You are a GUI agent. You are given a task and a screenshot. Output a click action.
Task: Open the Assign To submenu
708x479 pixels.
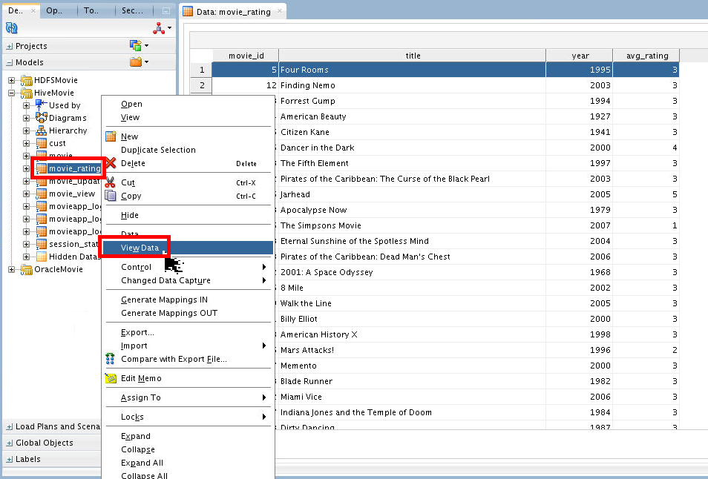point(188,397)
